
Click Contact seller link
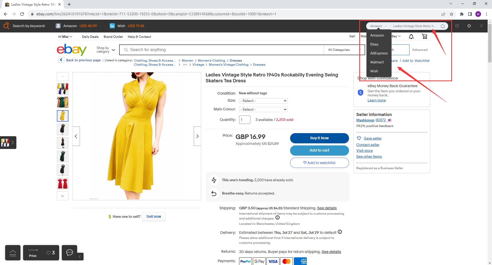pos(368,145)
